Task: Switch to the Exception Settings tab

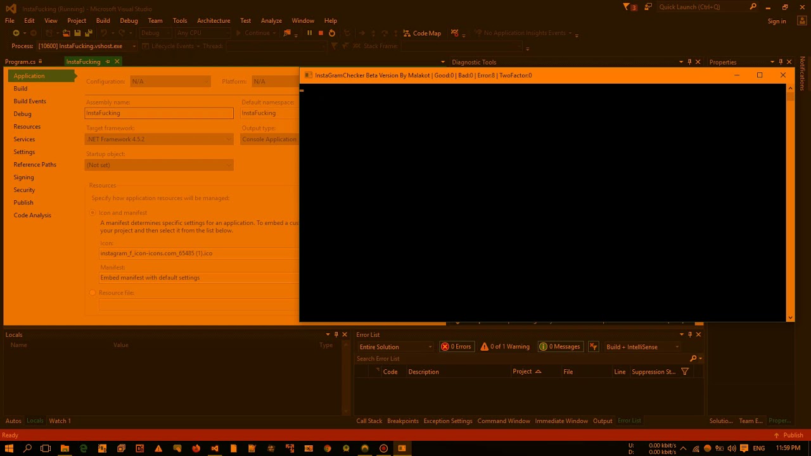Action: 448,421
